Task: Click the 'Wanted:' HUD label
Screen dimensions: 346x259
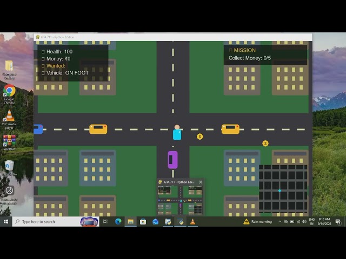Action: coord(56,66)
